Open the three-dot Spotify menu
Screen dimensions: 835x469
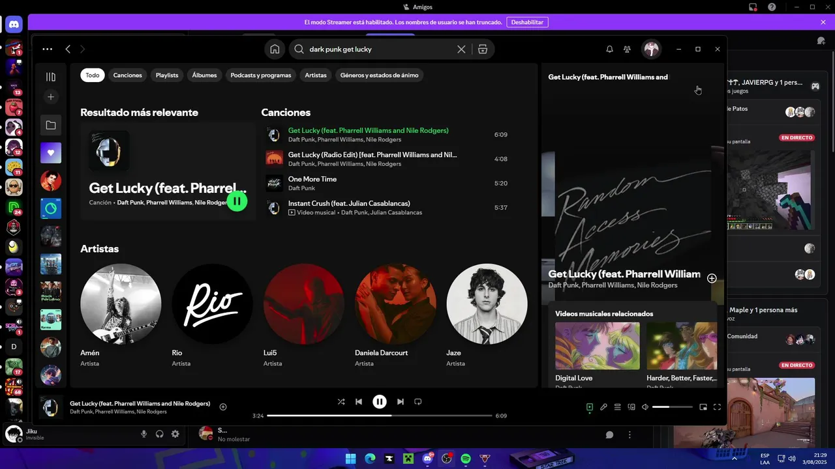47,49
